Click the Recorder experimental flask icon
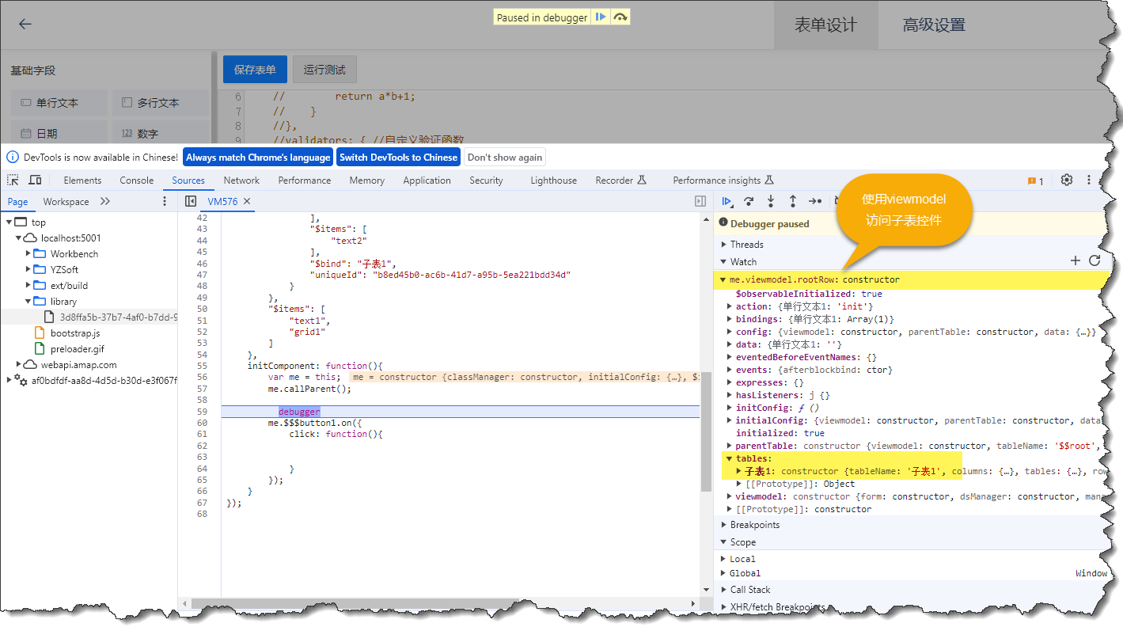Image resolution: width=1123 pixels, height=627 pixels. 642,180
